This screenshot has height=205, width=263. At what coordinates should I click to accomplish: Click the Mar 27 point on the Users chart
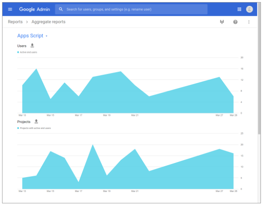pos(219,77)
